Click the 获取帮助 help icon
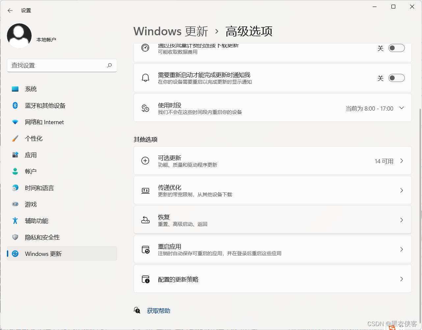The height and width of the screenshot is (330, 422). [x=137, y=310]
